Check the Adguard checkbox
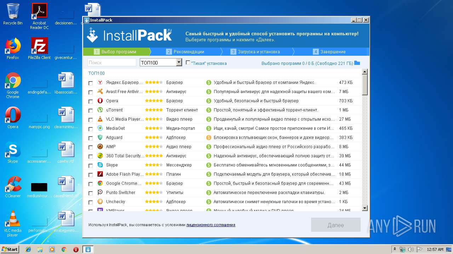Screen dimensions: 453x254 [x=91, y=138]
